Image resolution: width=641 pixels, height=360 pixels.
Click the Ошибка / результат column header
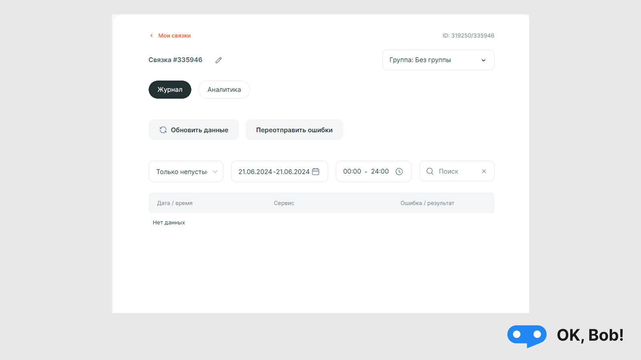pos(427,203)
